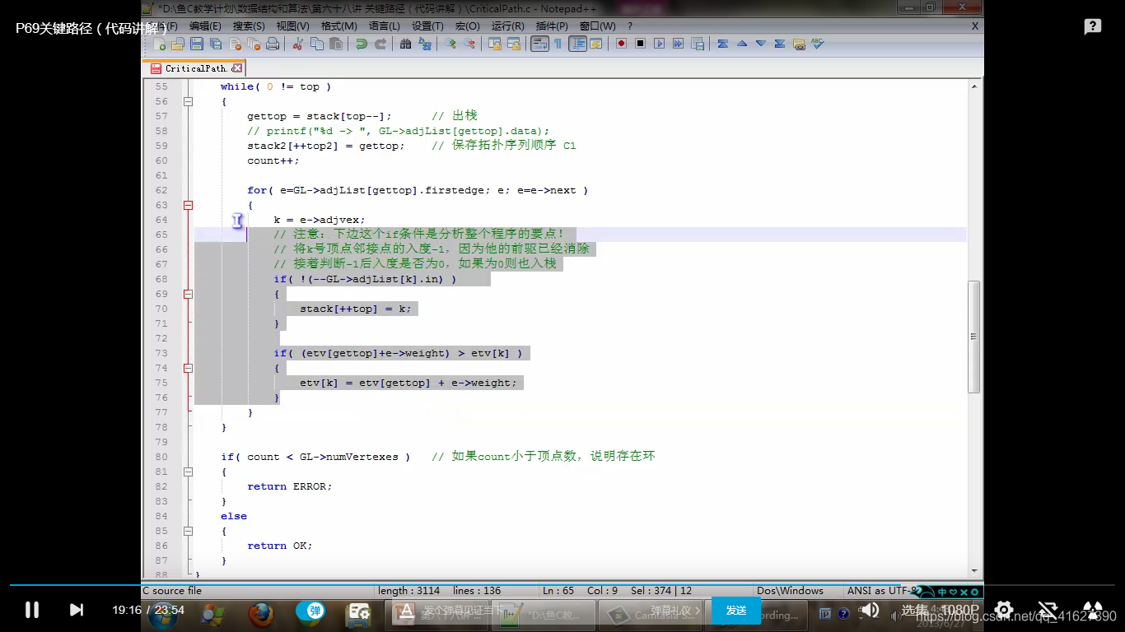Click the Save recorded macro icon
Viewport: 1125px width, 632px height.
(698, 44)
